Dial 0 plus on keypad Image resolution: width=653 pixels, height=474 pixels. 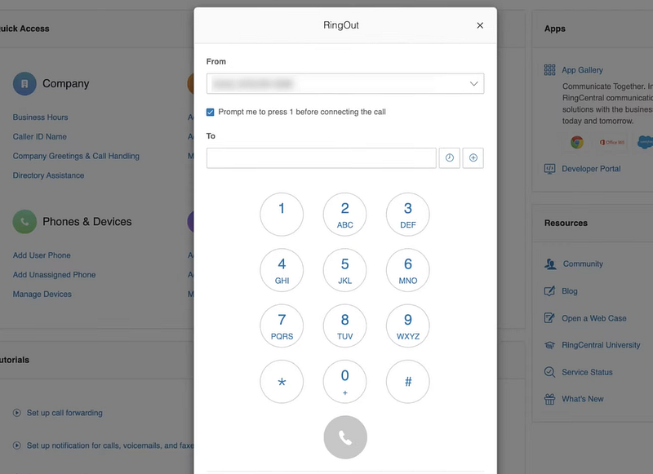pyautogui.click(x=344, y=382)
